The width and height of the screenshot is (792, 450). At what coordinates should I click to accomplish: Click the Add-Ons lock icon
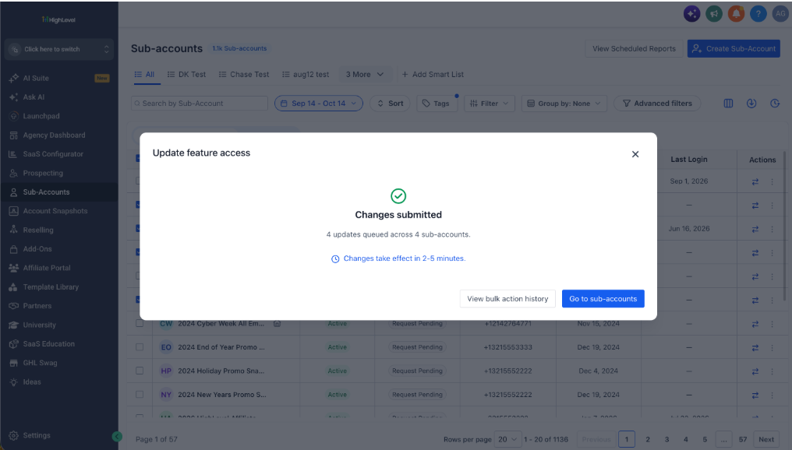click(13, 248)
